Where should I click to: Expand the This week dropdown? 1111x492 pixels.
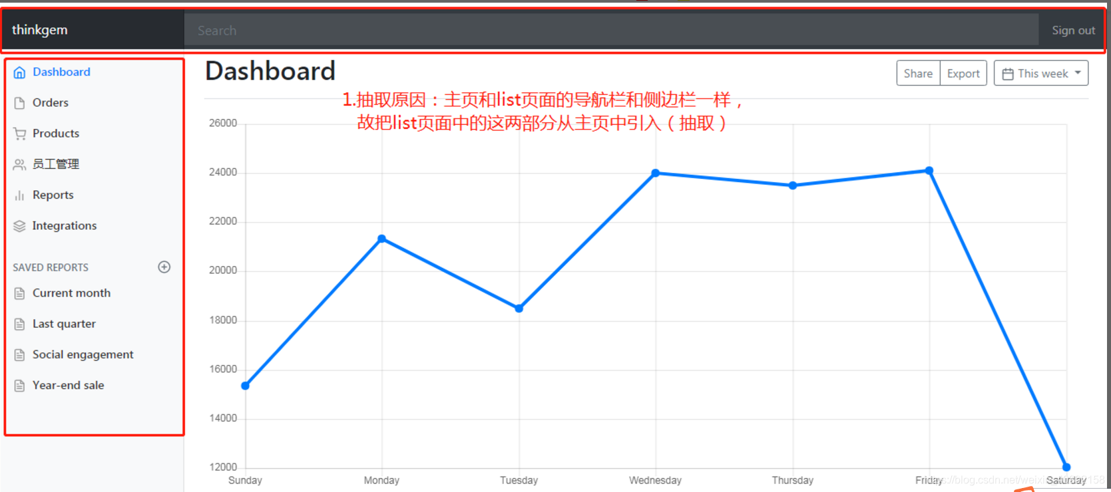tap(1041, 73)
